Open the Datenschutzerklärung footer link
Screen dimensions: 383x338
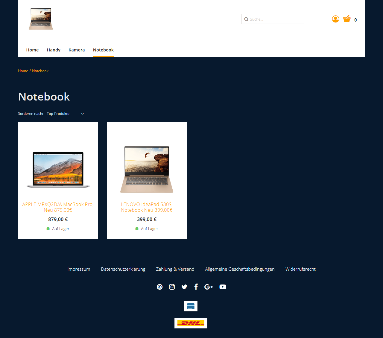pyautogui.click(x=123, y=269)
